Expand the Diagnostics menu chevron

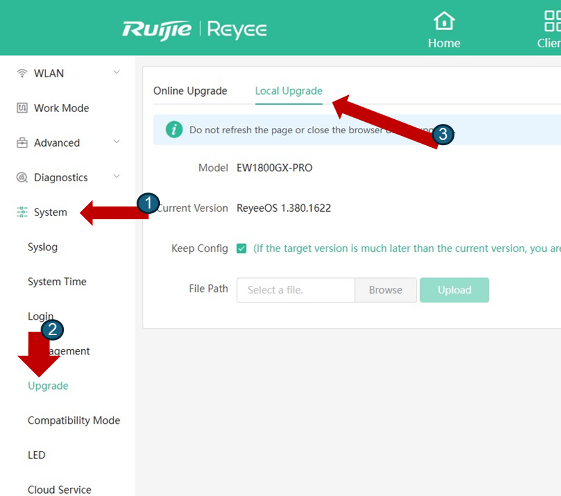[116, 176]
